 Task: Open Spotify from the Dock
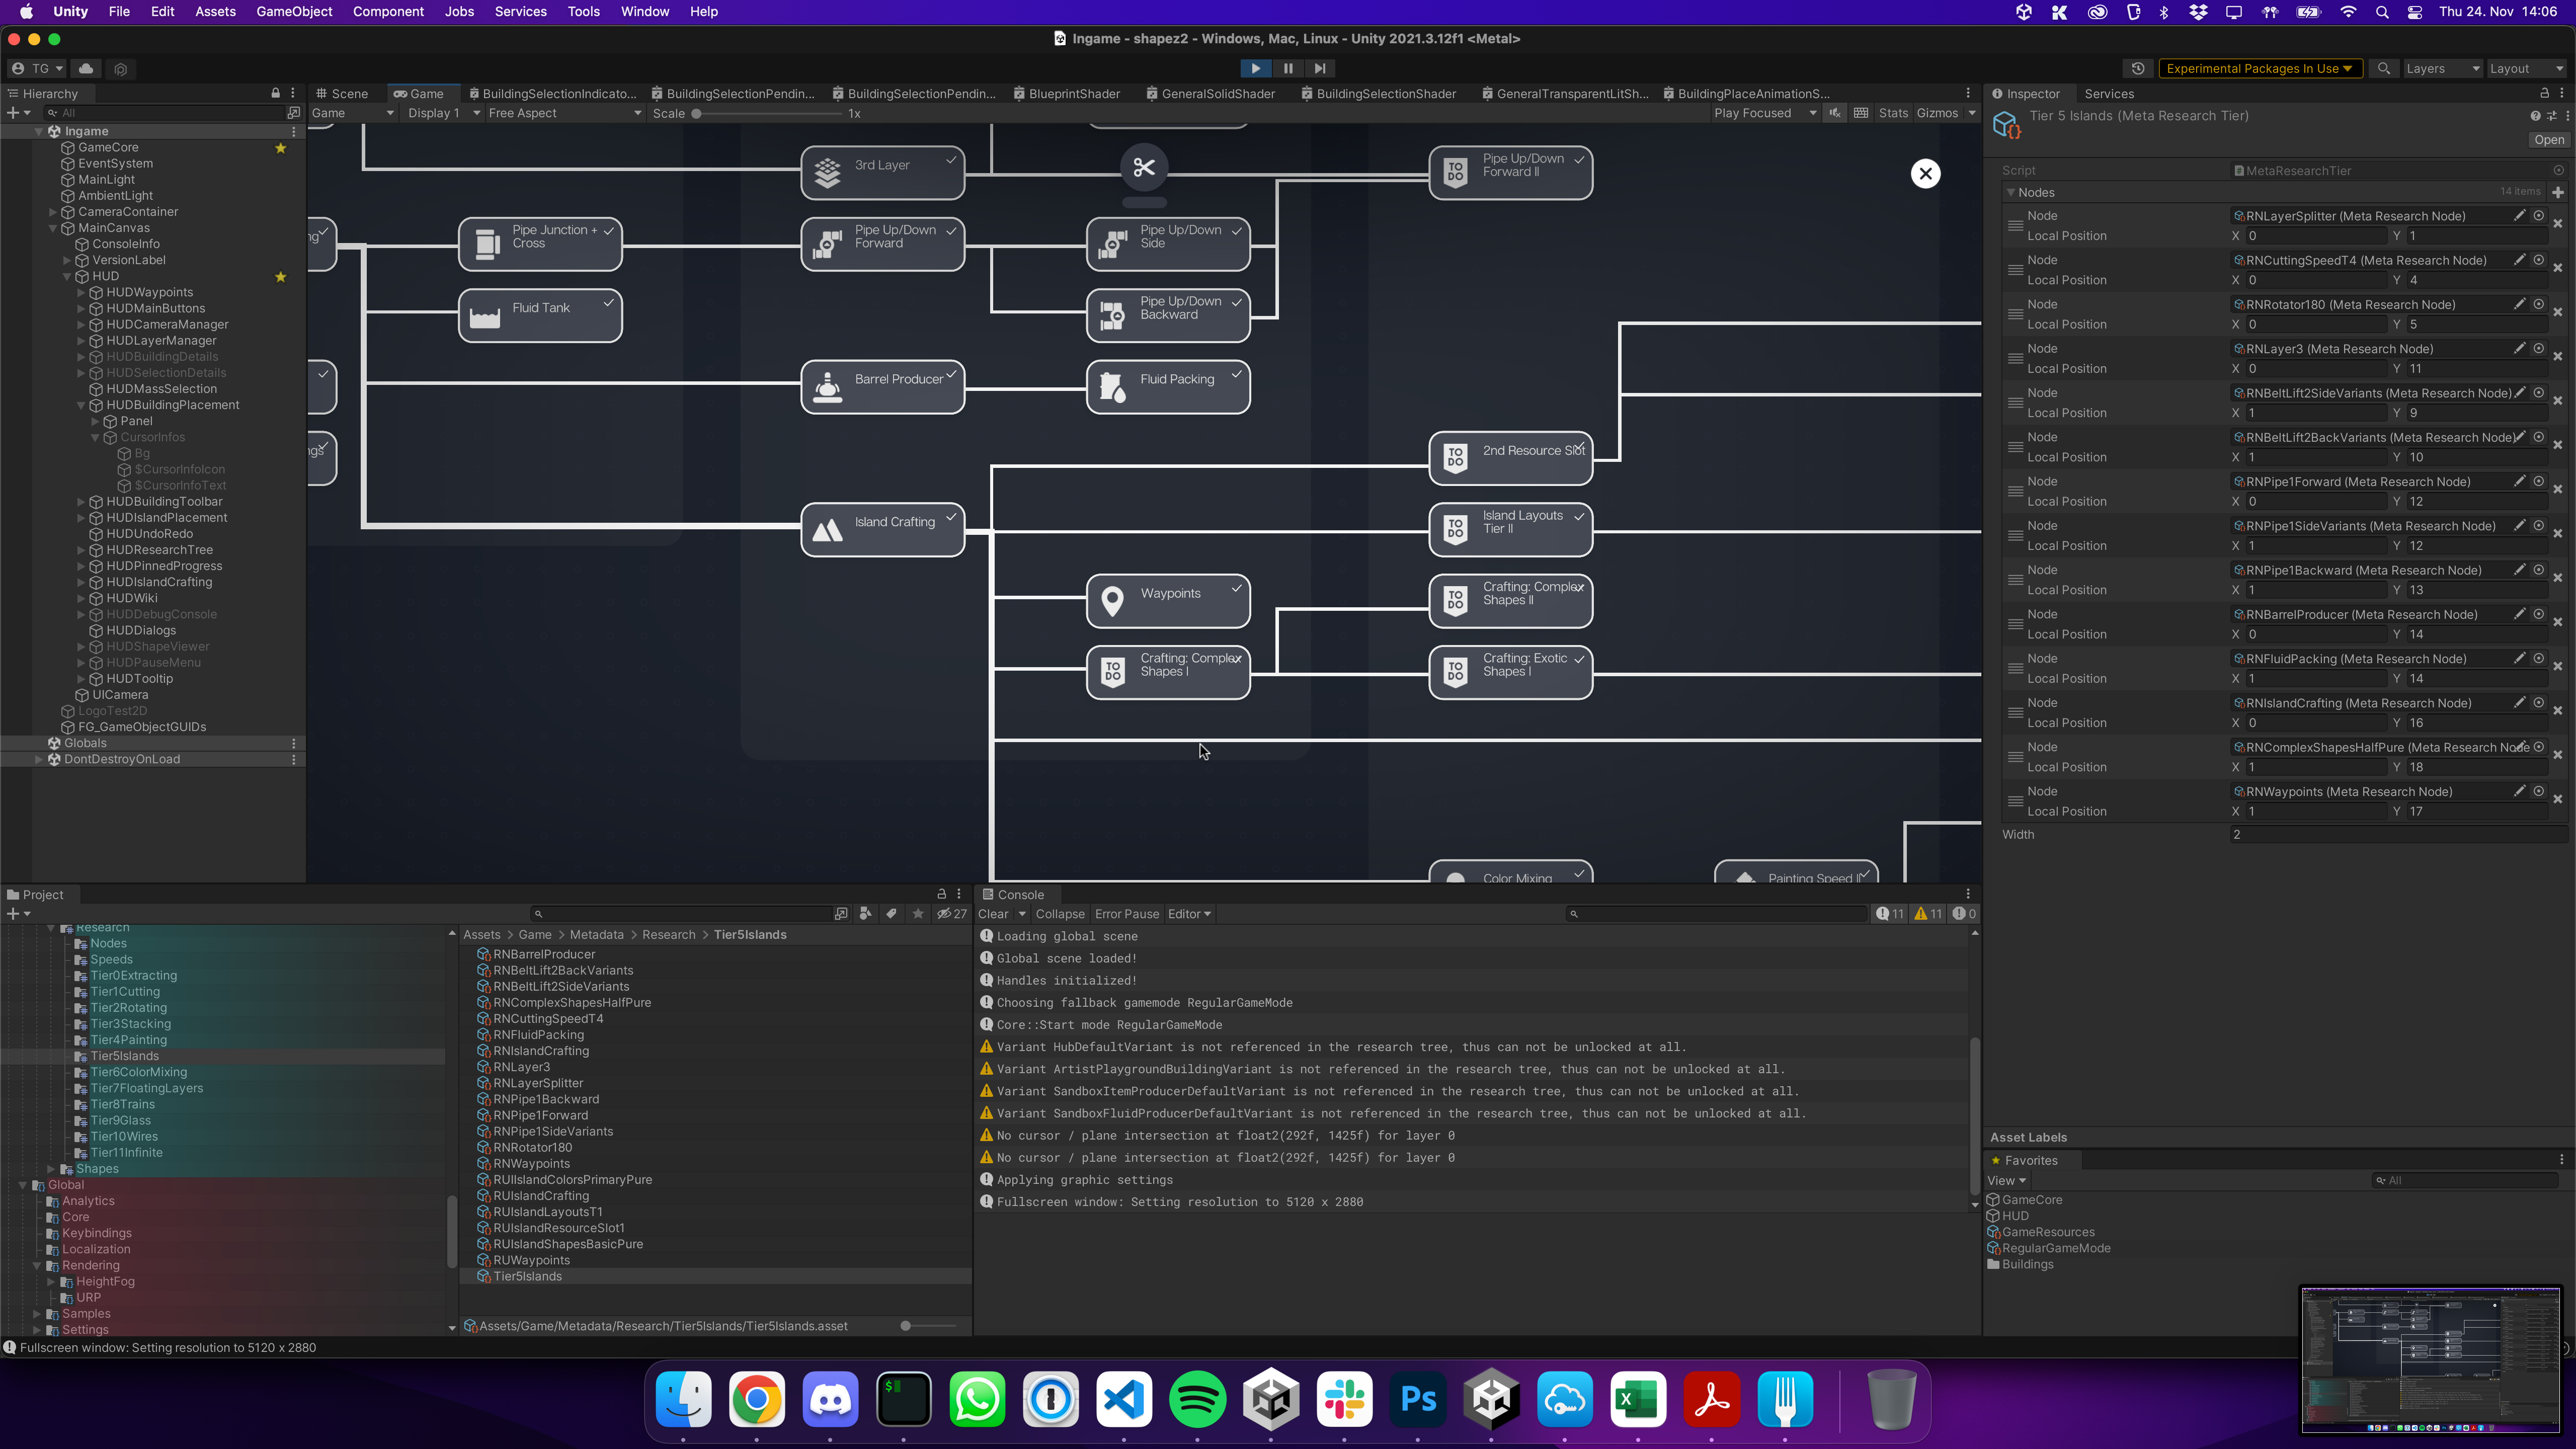1197,1399
